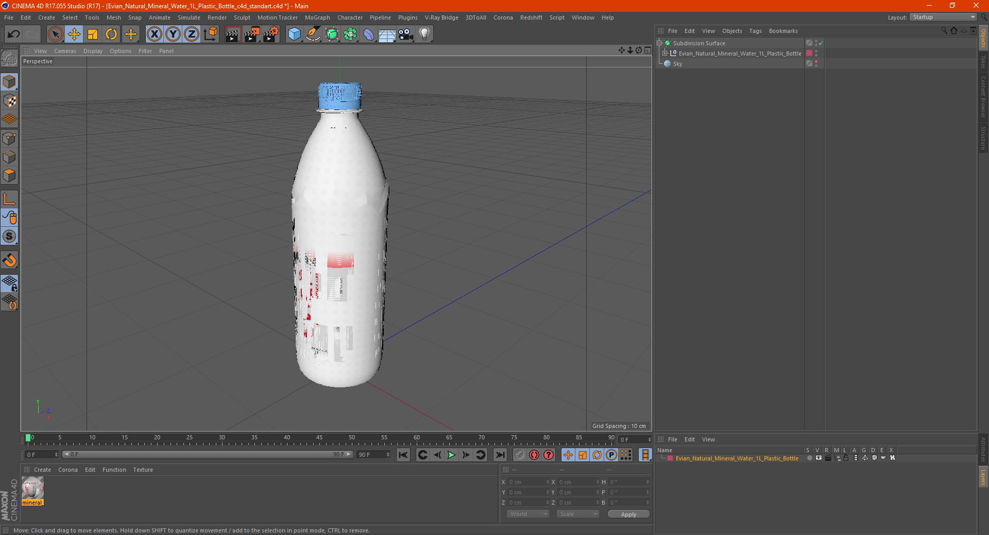989x535 pixels.
Task: Open the Bend deformer icon
Action: coord(369,34)
